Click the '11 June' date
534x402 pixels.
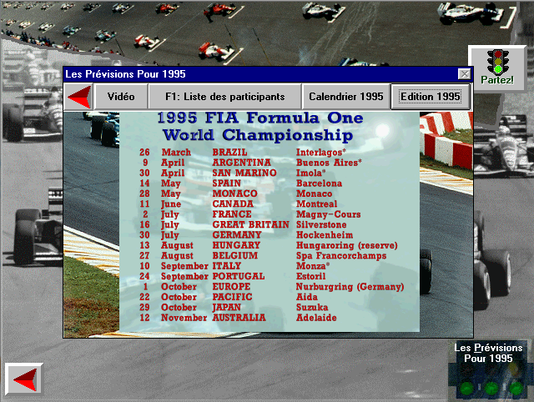160,204
